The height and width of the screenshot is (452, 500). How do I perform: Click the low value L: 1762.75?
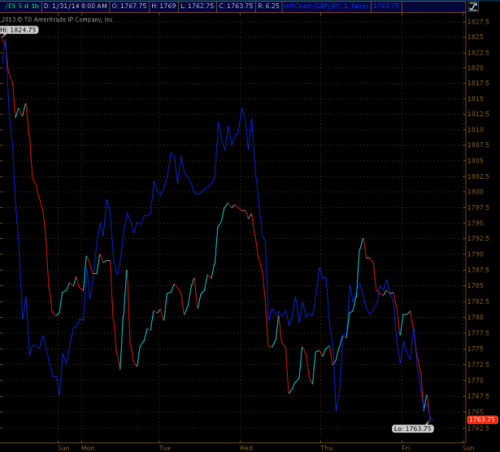click(197, 6)
